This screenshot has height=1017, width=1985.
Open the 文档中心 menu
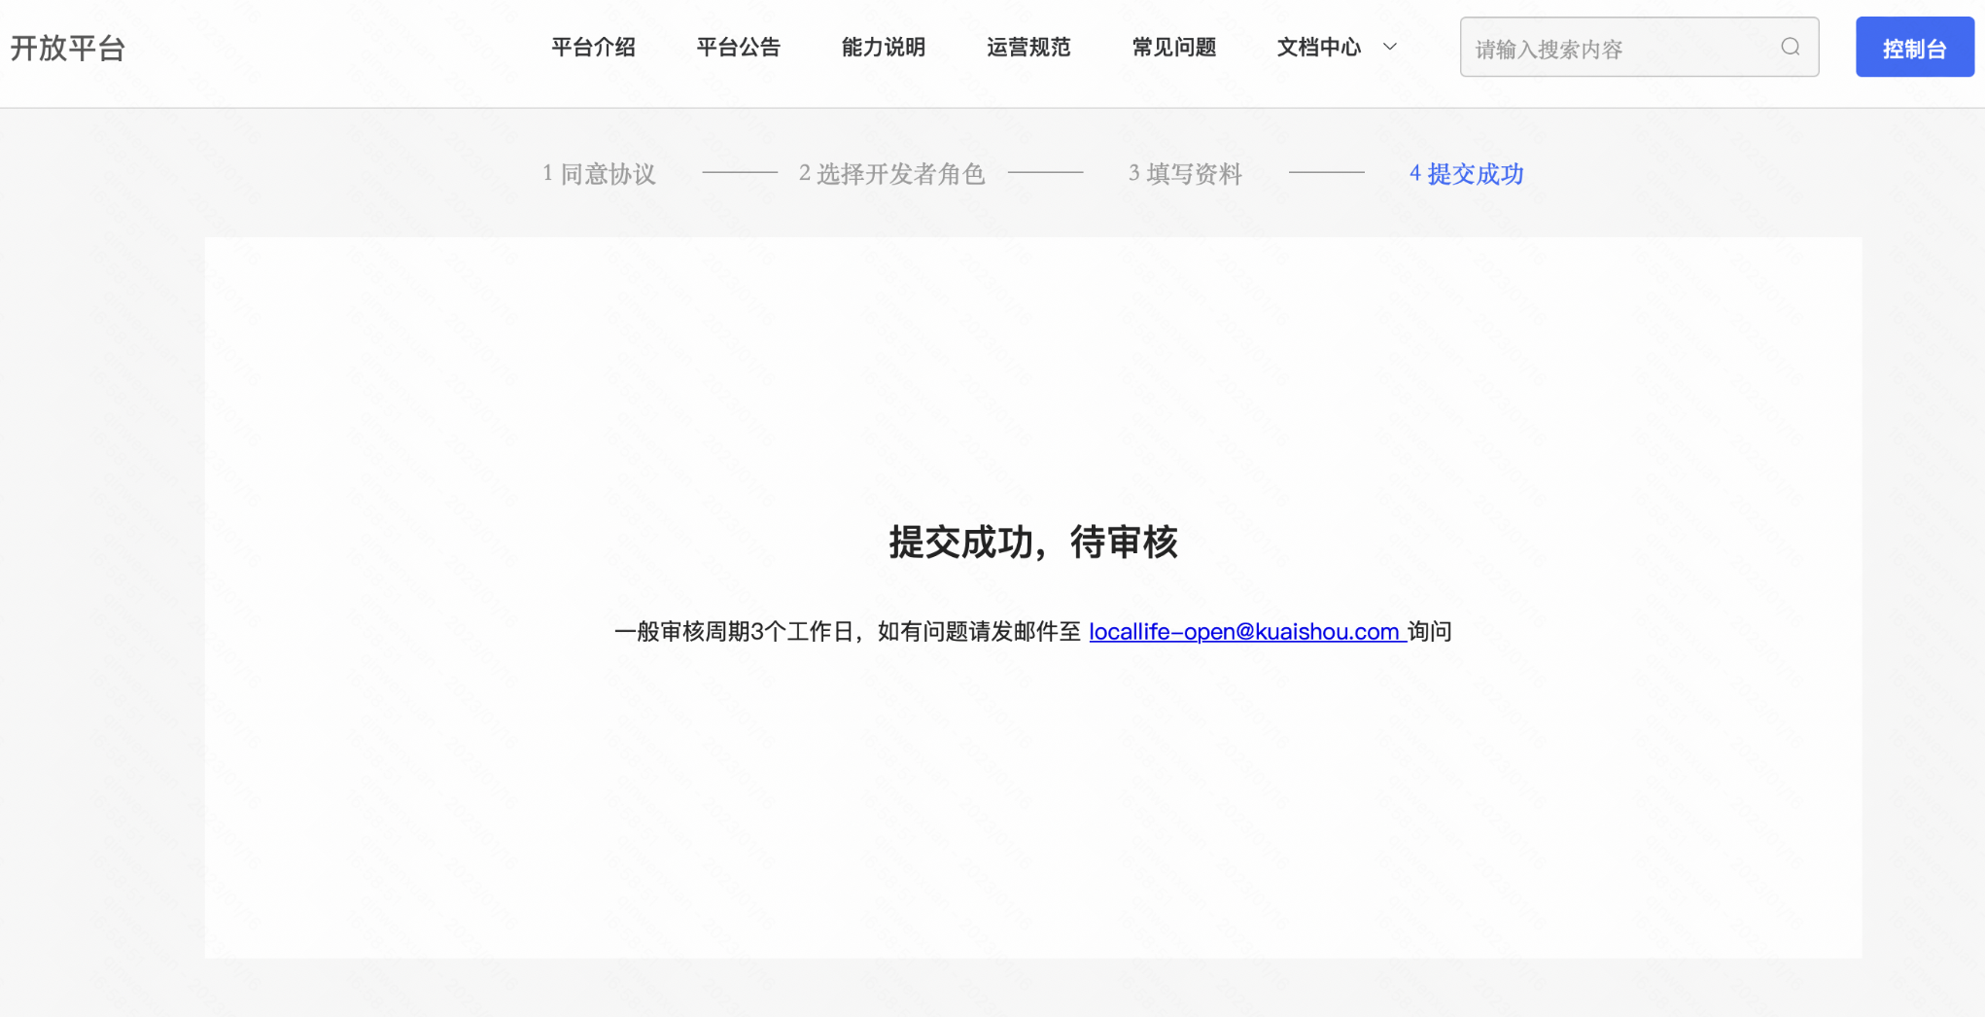(1318, 47)
